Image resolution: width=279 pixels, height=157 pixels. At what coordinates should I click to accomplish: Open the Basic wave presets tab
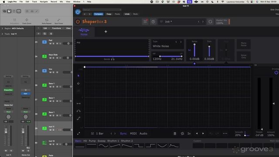pos(78,141)
